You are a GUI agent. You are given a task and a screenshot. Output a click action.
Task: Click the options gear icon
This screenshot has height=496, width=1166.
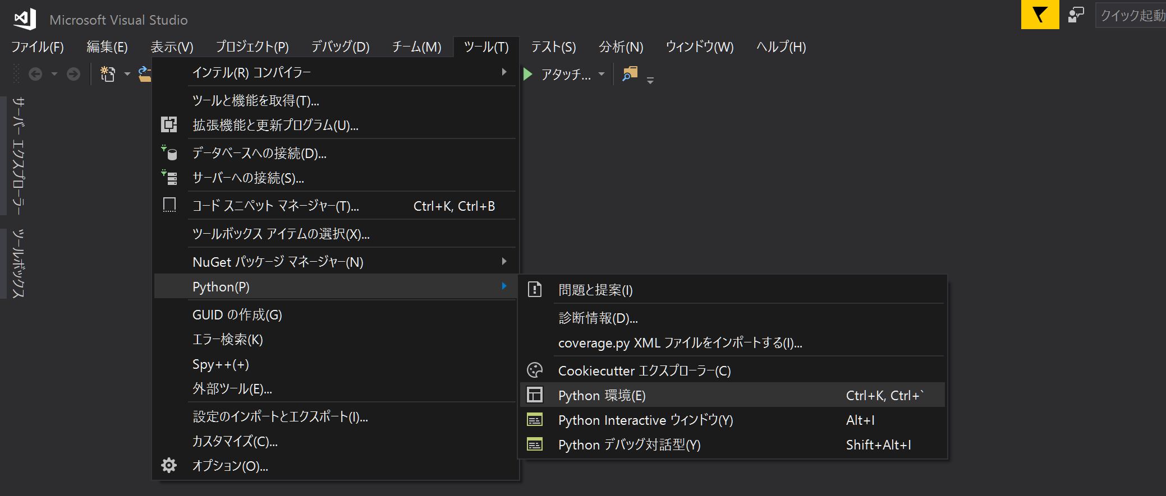click(169, 465)
